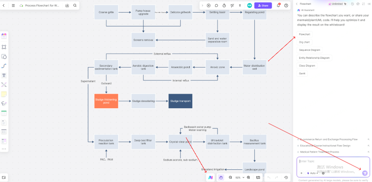Toggle the hand pan mode
The height and width of the screenshot is (182, 372).
tap(221, 177)
